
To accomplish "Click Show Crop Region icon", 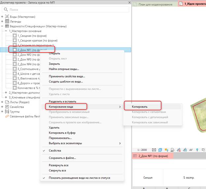I will point(185,150).
